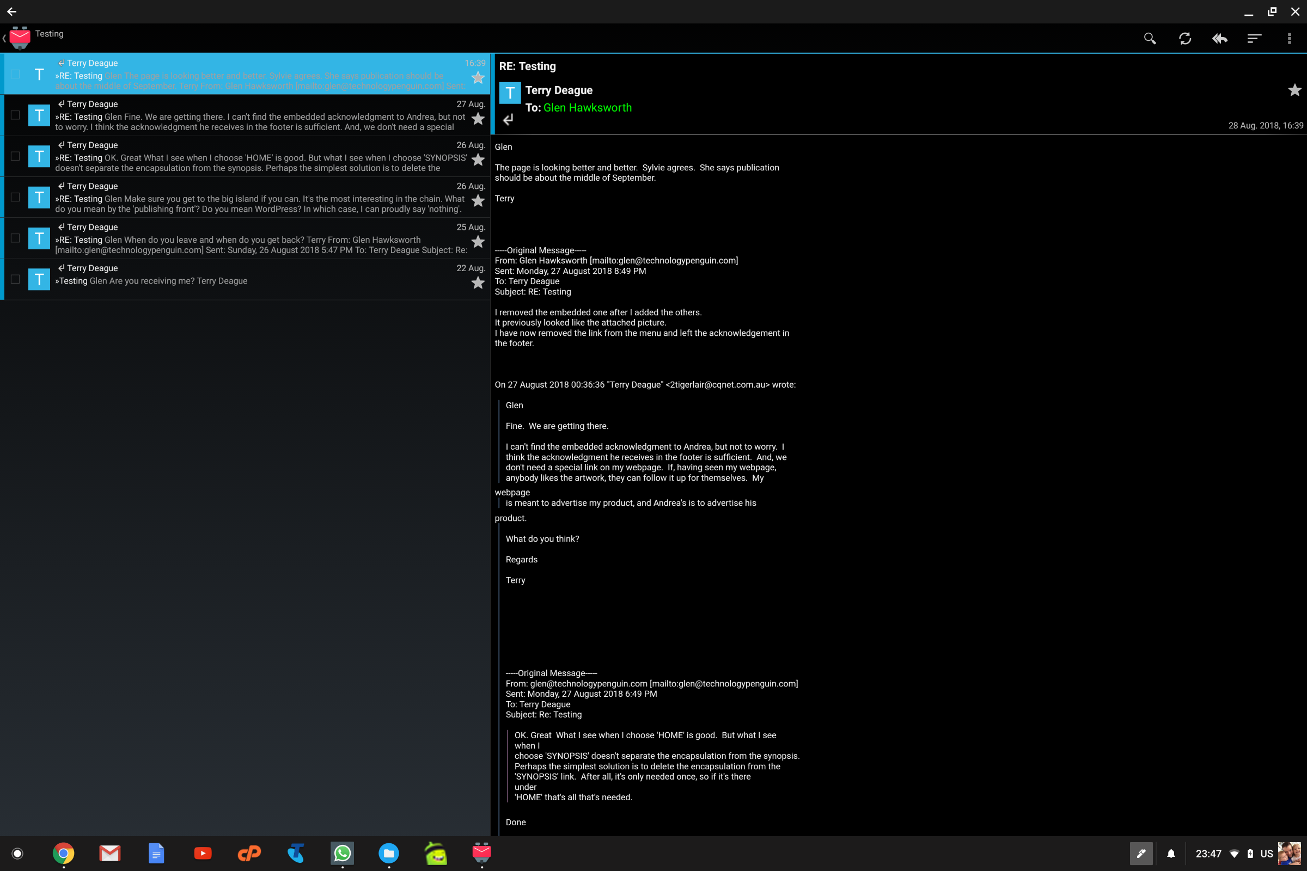Screen dimensions: 1307x871
Task: Select checkbox of the 'Glen Make sure' message
Action: [16, 197]
